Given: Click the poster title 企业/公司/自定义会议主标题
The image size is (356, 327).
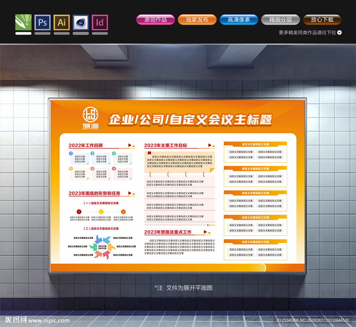Looking at the screenshot, I should point(190,120).
